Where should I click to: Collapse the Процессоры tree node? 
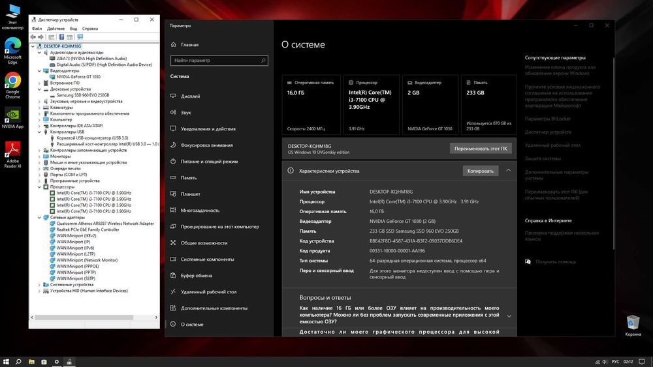click(x=40, y=186)
